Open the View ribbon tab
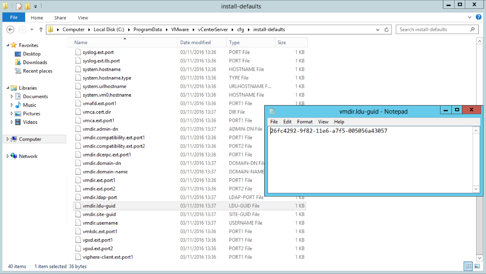486x274 pixels. [x=83, y=18]
